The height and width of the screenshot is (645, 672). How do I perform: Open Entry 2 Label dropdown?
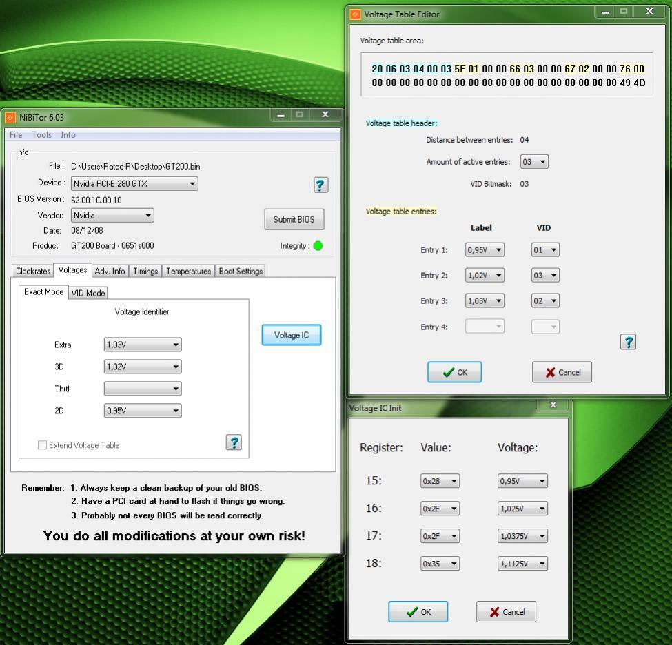click(x=485, y=275)
